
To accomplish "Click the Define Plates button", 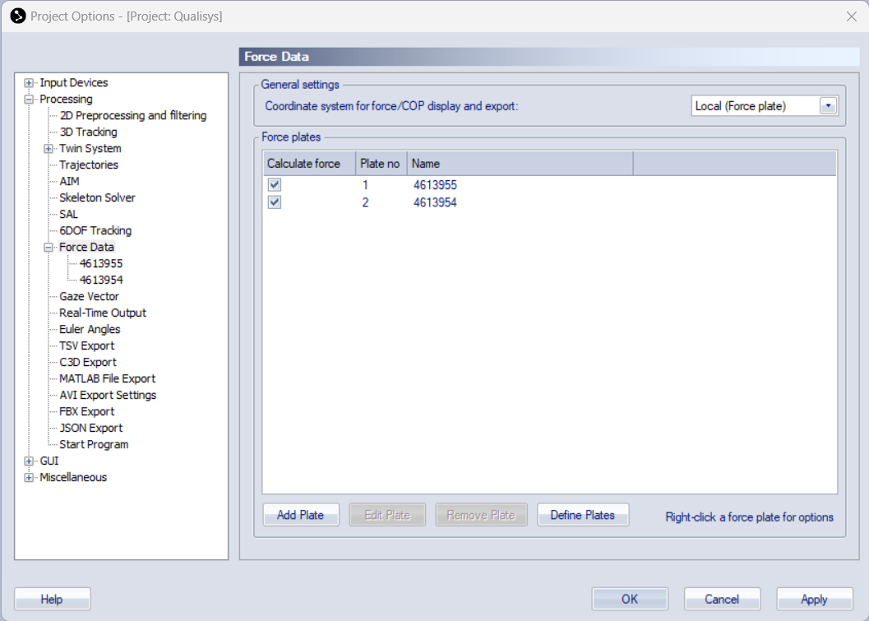I will click(582, 515).
